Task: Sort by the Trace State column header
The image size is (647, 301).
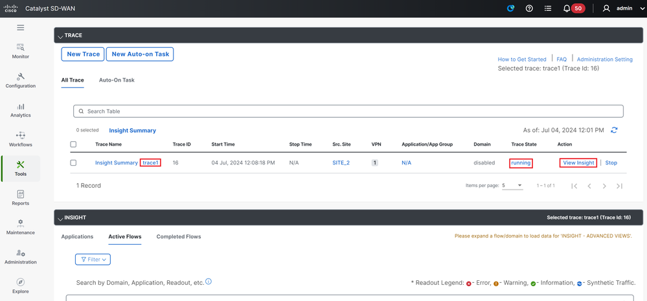Action: click(524, 144)
